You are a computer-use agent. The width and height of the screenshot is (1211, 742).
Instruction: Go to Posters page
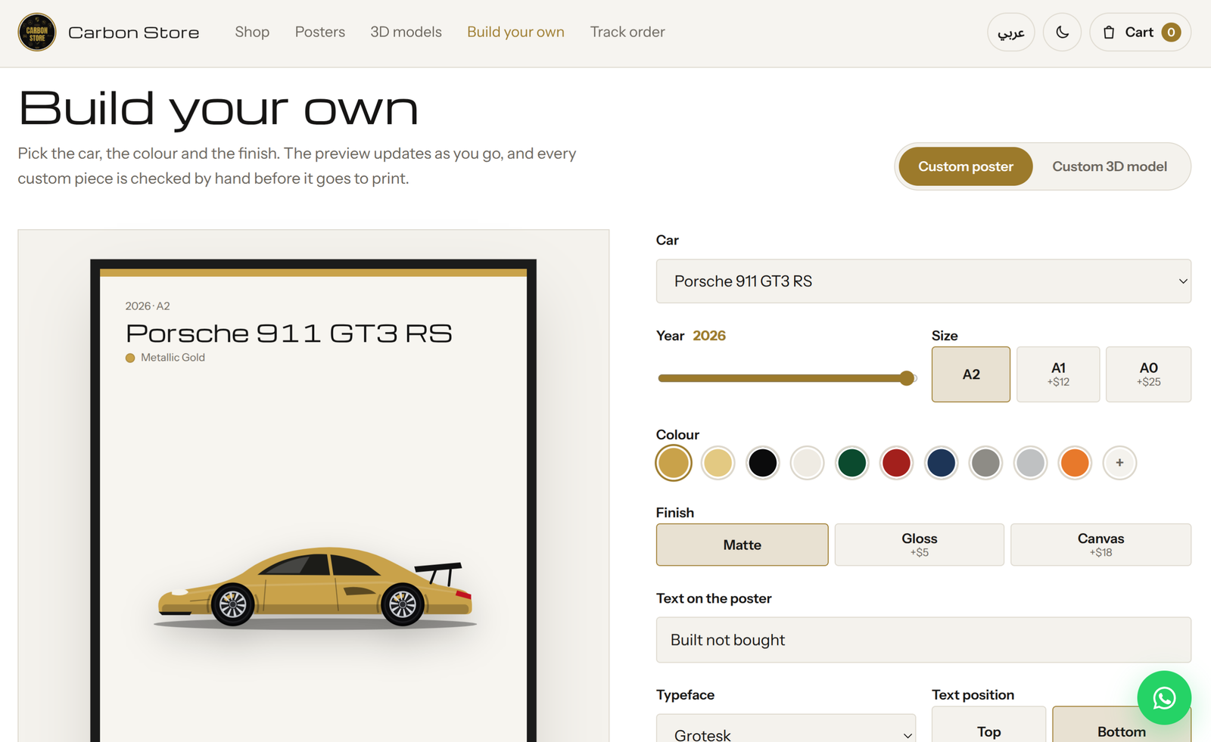pos(320,32)
